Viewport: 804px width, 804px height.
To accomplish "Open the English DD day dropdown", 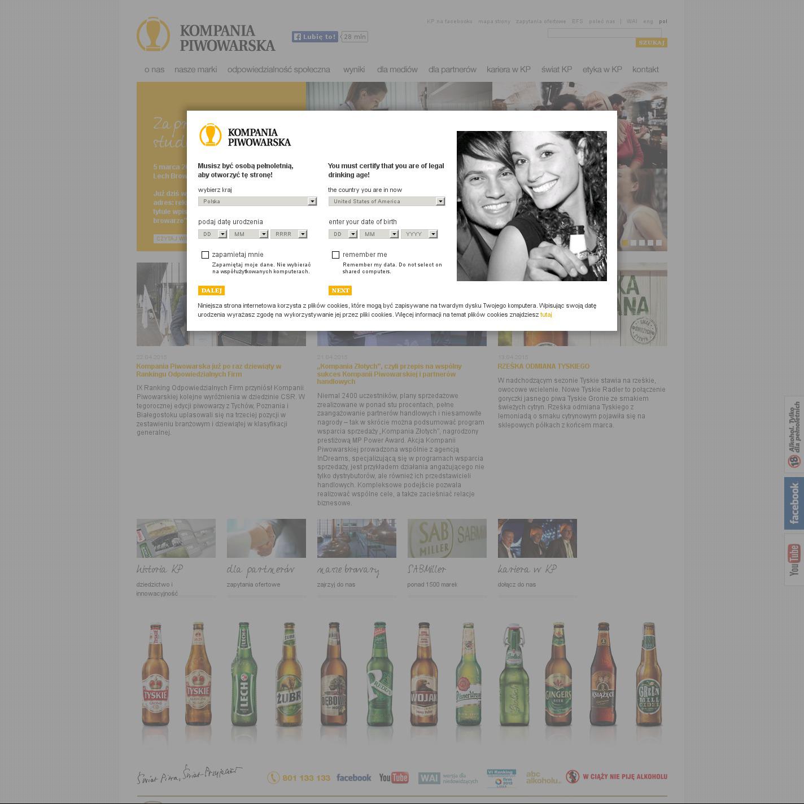I will coord(343,234).
